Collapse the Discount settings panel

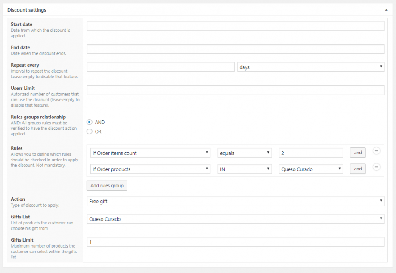click(386, 9)
